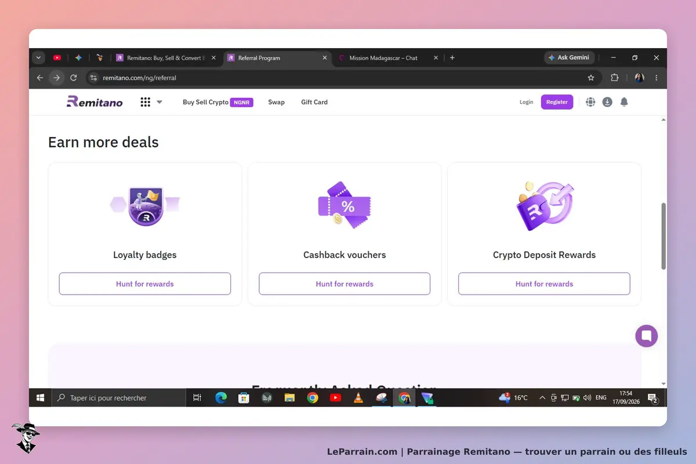Open File Explorer from the taskbar
This screenshot has width=696, height=464.
coord(289,398)
